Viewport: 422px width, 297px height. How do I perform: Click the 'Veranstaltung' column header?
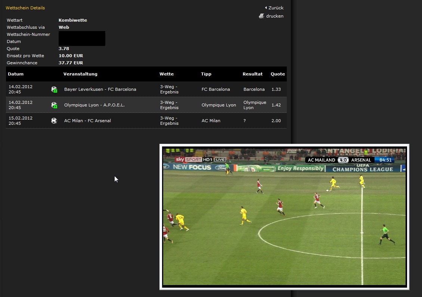coord(80,74)
